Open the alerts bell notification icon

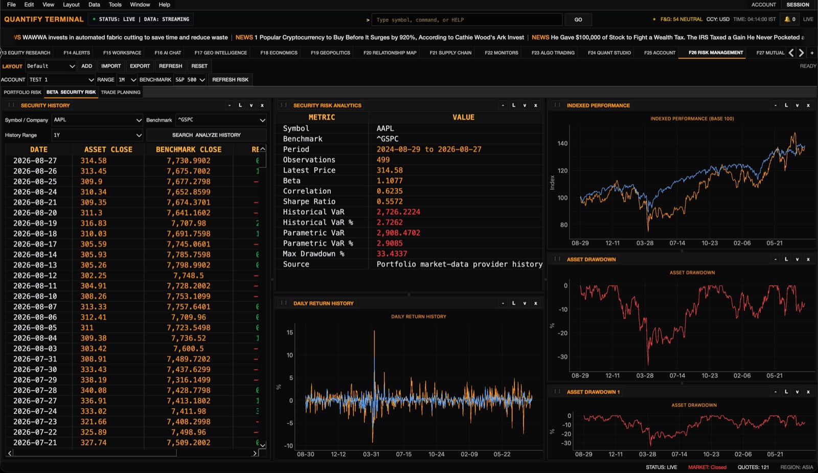(790, 19)
